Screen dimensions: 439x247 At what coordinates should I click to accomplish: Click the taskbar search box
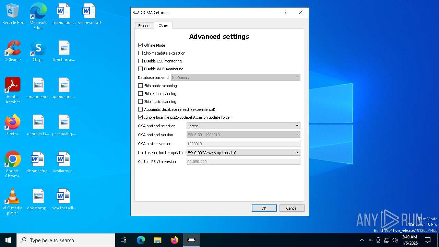tap(66, 240)
